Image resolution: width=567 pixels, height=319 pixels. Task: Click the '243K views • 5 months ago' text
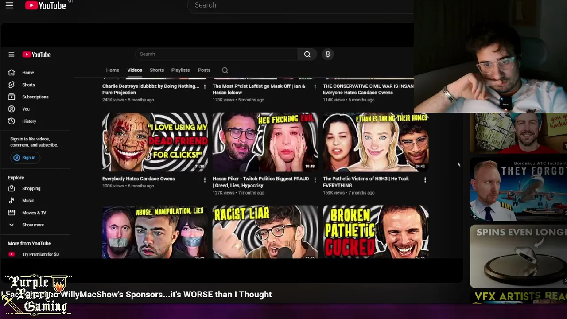tap(128, 100)
